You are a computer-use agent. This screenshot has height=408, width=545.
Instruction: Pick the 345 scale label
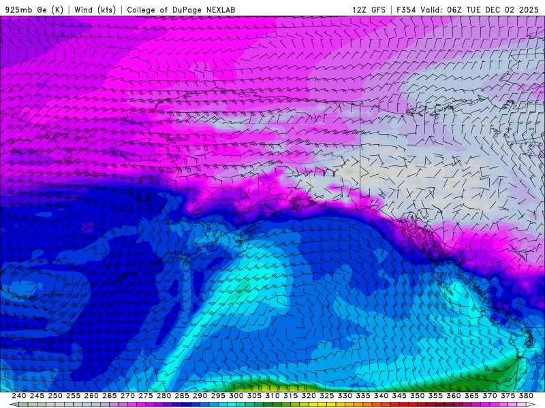tap(399, 396)
